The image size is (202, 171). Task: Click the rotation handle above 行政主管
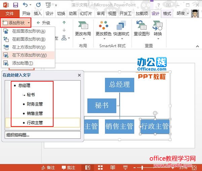coord(155,113)
